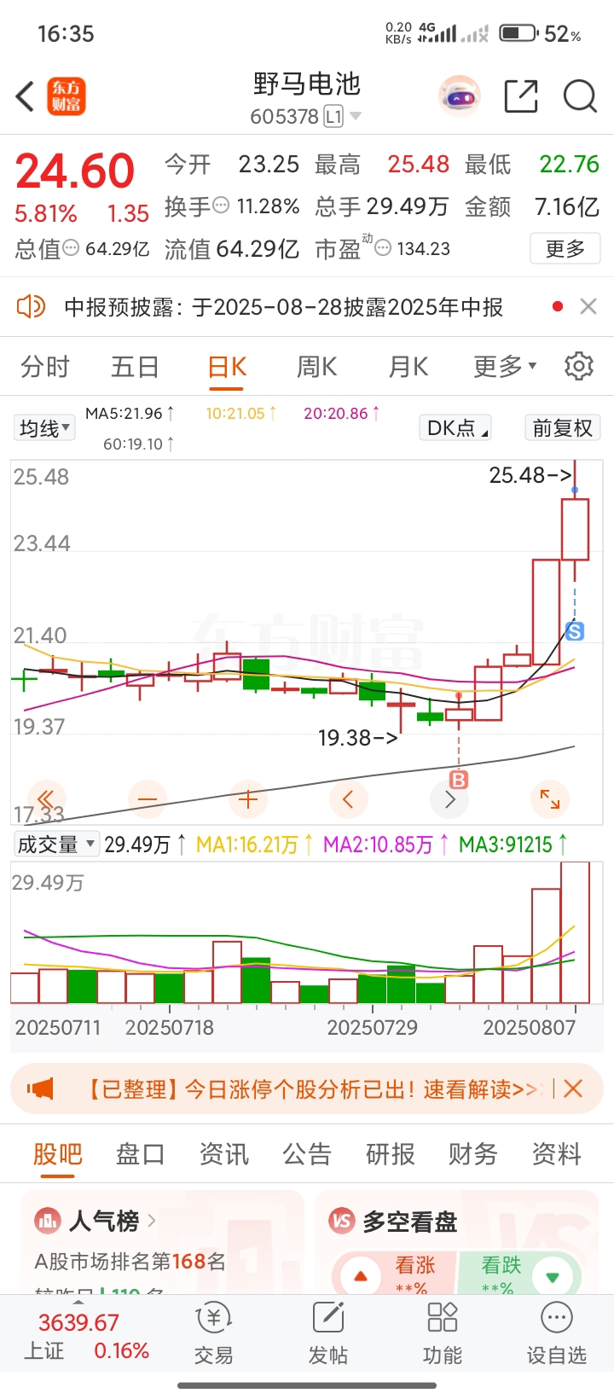Screen dimensions: 614x1399
Task: Switch to 资讯 tab
Action: point(224,1153)
